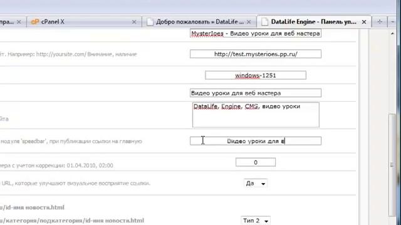Close the cPanel X tab
The height and width of the screenshot is (225, 401).
134,22
